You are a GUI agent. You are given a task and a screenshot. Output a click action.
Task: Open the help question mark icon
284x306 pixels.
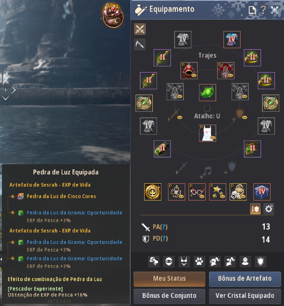pos(263,10)
